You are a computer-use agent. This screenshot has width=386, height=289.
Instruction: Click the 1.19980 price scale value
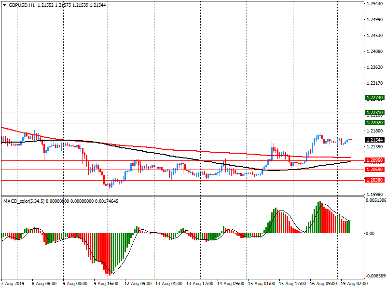[375, 195]
